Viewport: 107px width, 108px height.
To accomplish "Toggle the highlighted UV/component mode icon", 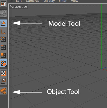I will (3, 63).
